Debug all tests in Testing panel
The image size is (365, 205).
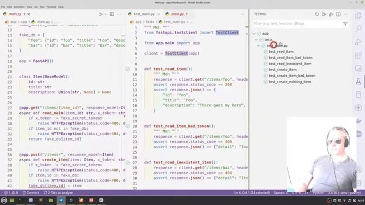click(331, 14)
